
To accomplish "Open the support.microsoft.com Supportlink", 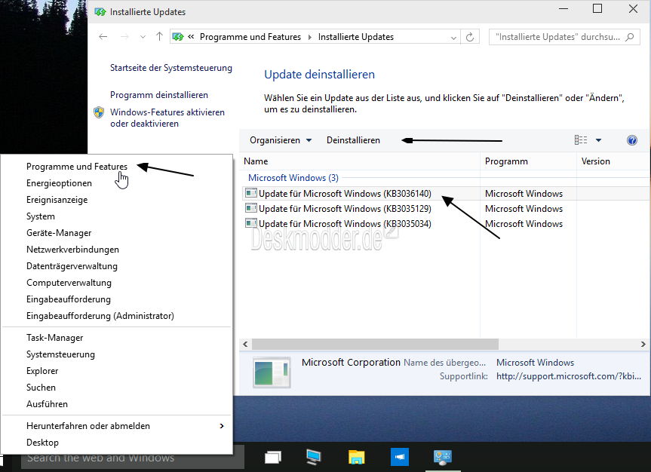I will tap(569, 376).
